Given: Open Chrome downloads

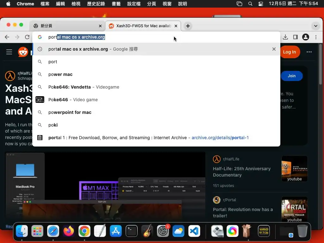Looking at the screenshot, I should [285, 37].
